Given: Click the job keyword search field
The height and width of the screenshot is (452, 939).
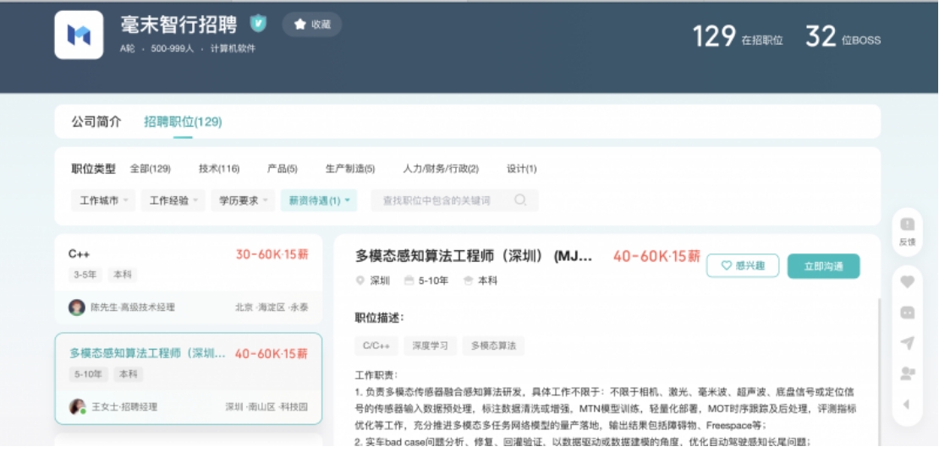Looking at the screenshot, I should click(x=454, y=201).
